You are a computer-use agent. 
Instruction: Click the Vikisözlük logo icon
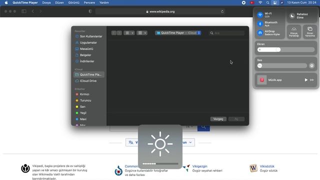coord(253,168)
